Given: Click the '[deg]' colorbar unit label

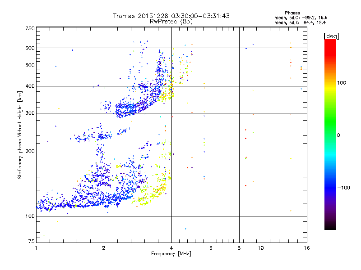Looking at the screenshot, I should coord(331,36).
